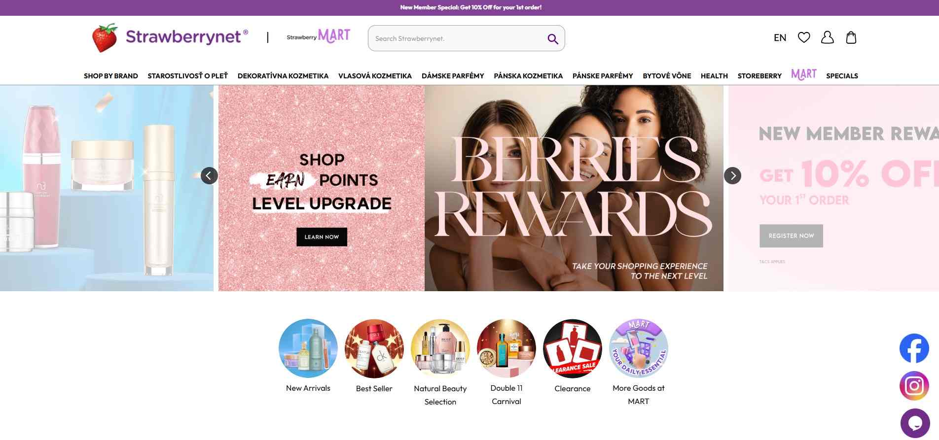
Task: Open the wishlist heart icon
Action: point(804,37)
